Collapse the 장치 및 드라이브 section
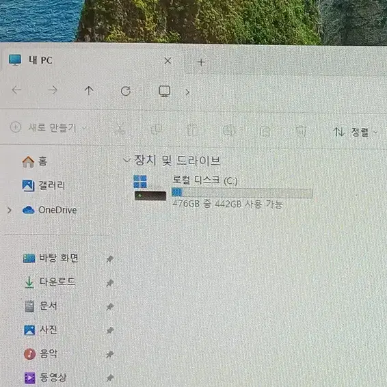 tap(126, 160)
